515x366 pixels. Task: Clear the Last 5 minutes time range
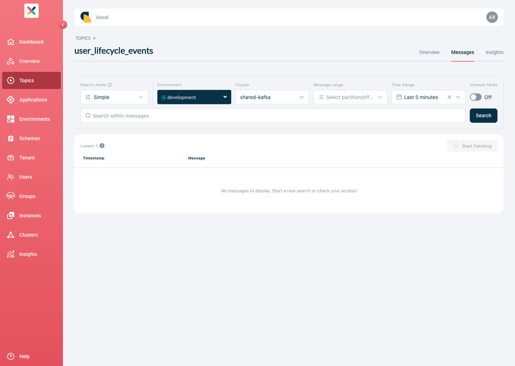(449, 97)
